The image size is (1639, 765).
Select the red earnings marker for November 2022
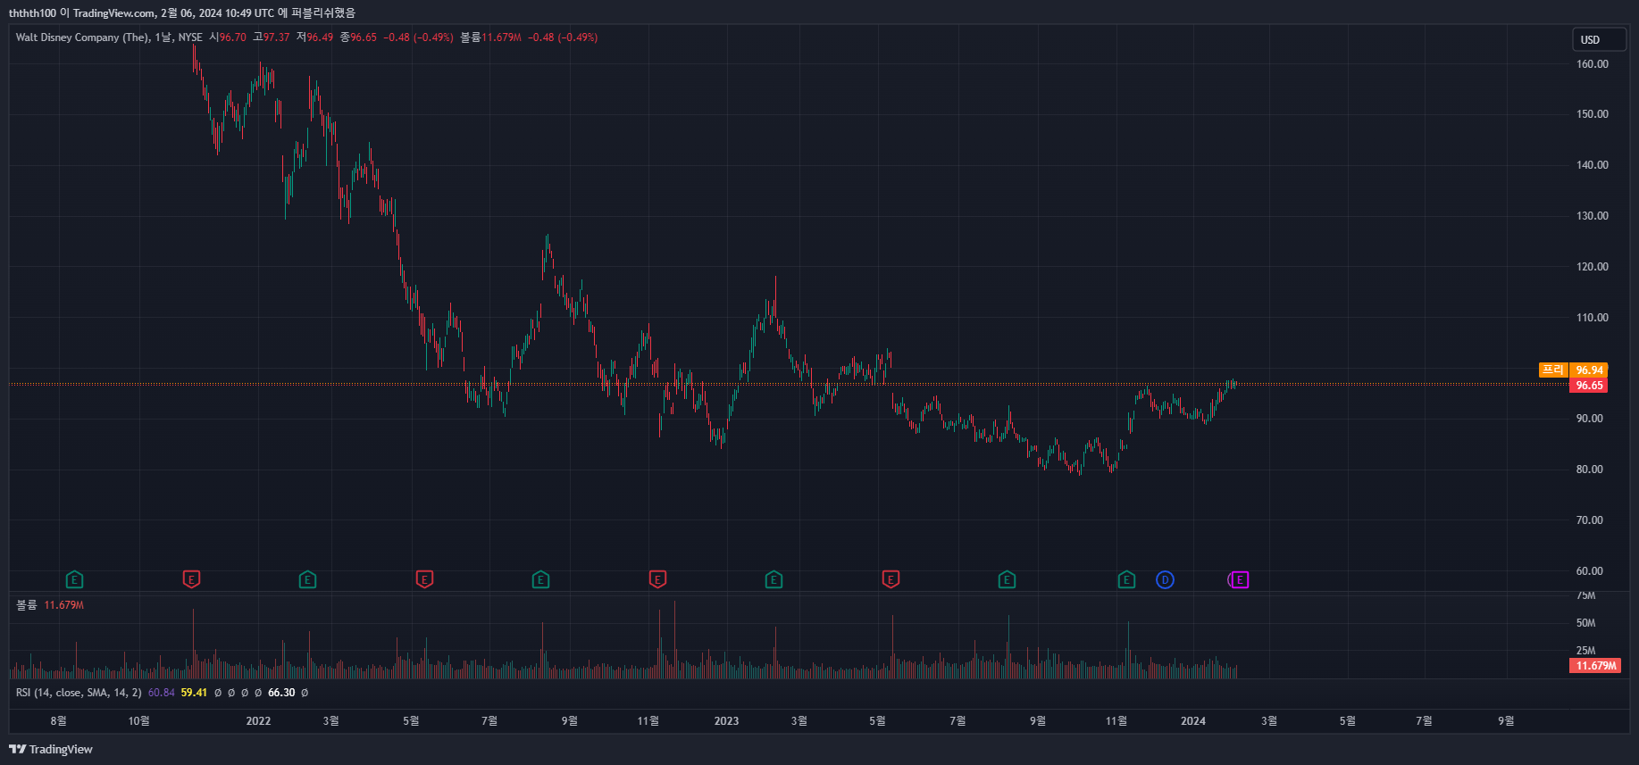(x=657, y=580)
